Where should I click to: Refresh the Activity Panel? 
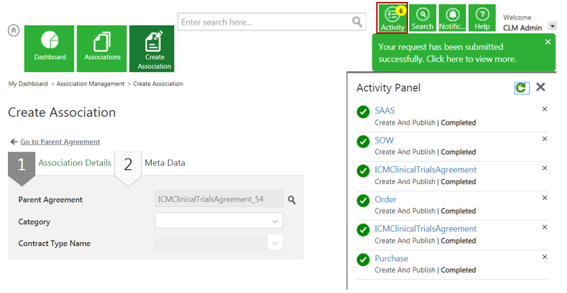[x=521, y=88]
